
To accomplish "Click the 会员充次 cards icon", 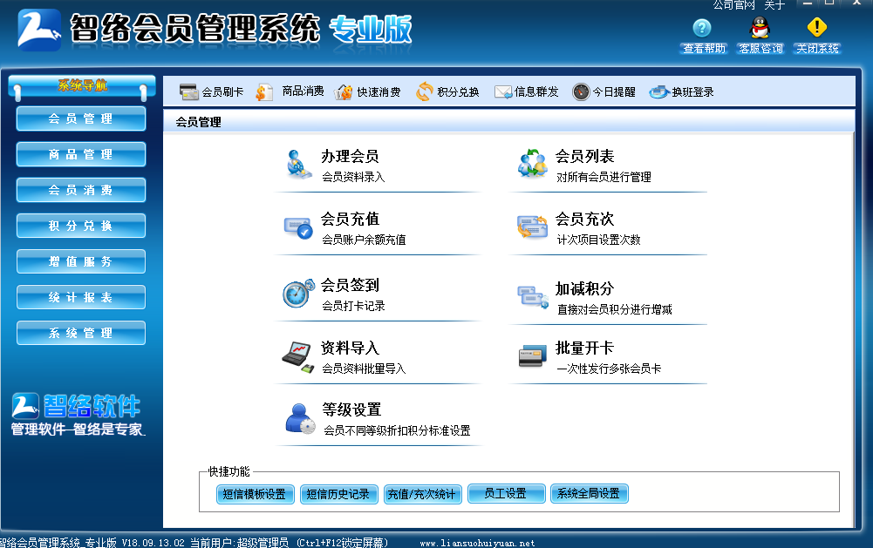I will [532, 227].
